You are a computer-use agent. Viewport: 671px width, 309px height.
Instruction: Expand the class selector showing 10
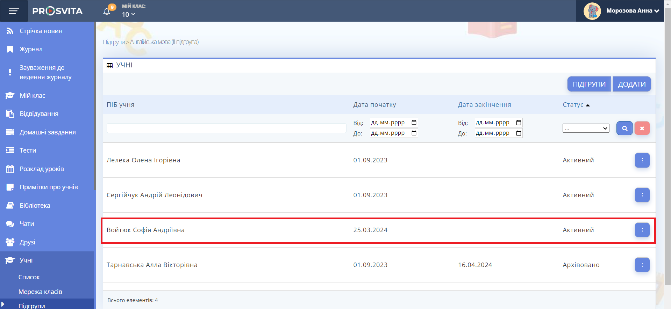point(128,14)
